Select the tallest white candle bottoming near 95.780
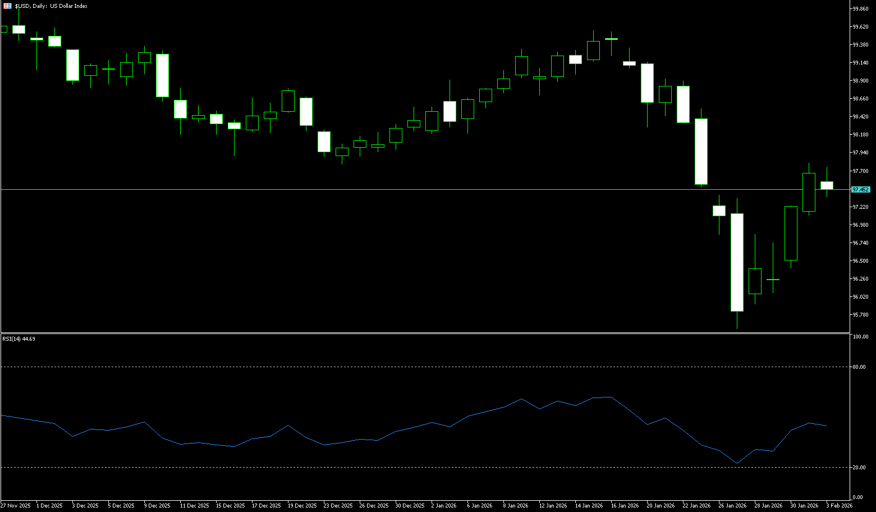876x512 pixels. pyautogui.click(x=737, y=262)
